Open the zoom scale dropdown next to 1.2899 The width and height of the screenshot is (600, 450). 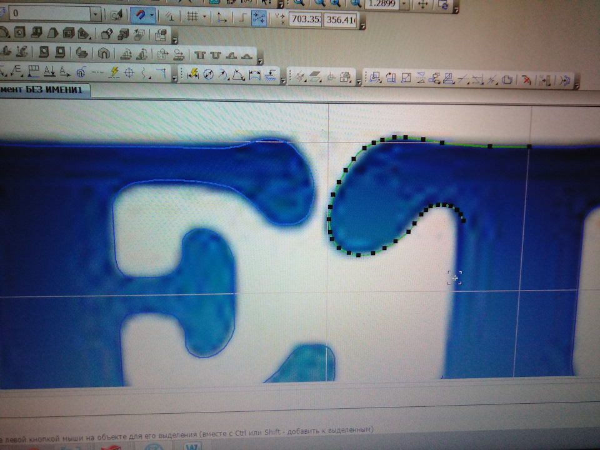click(405, 4)
